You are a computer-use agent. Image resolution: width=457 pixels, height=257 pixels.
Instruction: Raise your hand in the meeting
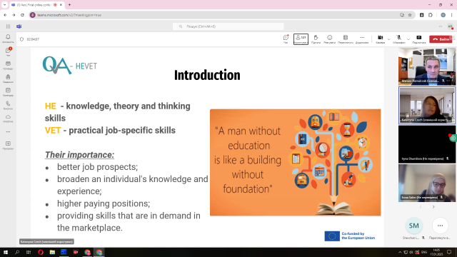[316, 39]
